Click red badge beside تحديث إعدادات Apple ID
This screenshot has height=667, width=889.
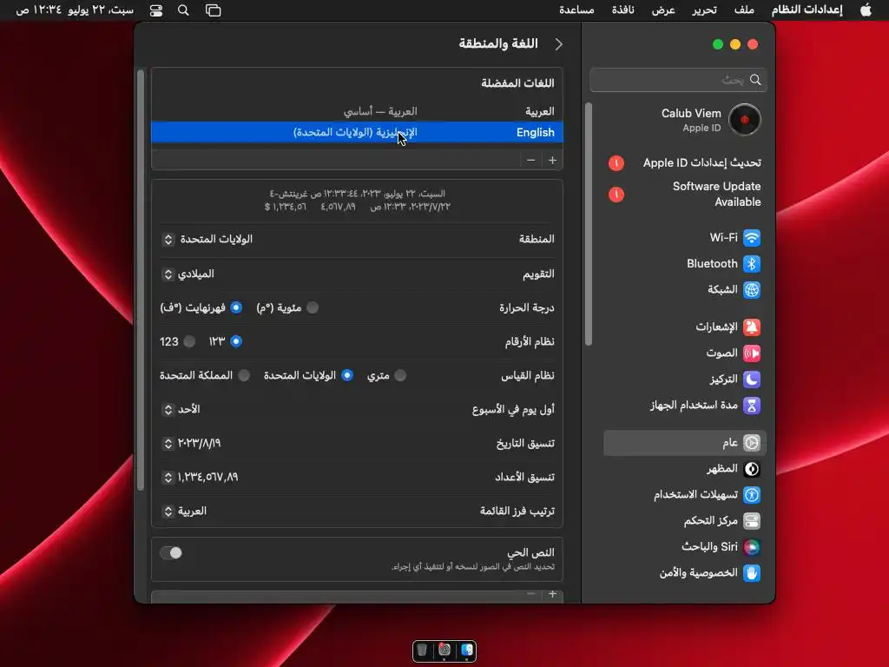[x=616, y=163]
